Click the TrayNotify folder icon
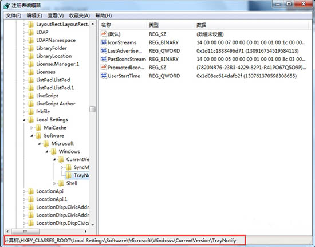This screenshot has width=315, height=247. tap(69, 175)
